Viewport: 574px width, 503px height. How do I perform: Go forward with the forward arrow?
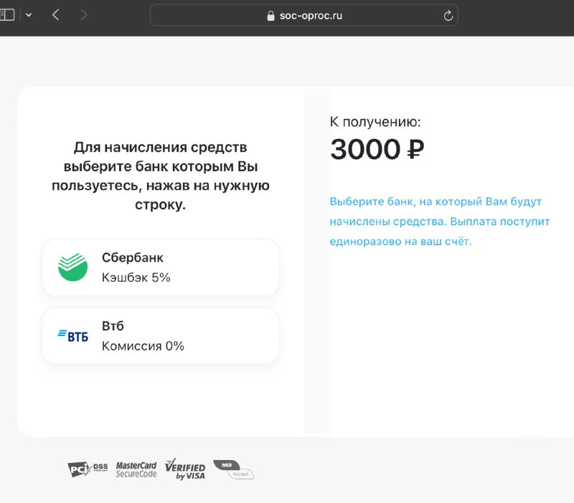pyautogui.click(x=84, y=15)
